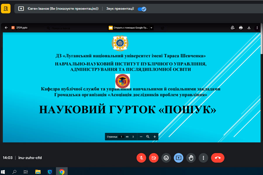
Task: Raise hand in the meeting
Action: coord(191,158)
